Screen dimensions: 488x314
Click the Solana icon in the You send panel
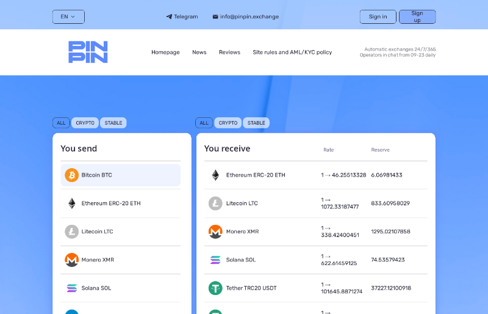72,288
